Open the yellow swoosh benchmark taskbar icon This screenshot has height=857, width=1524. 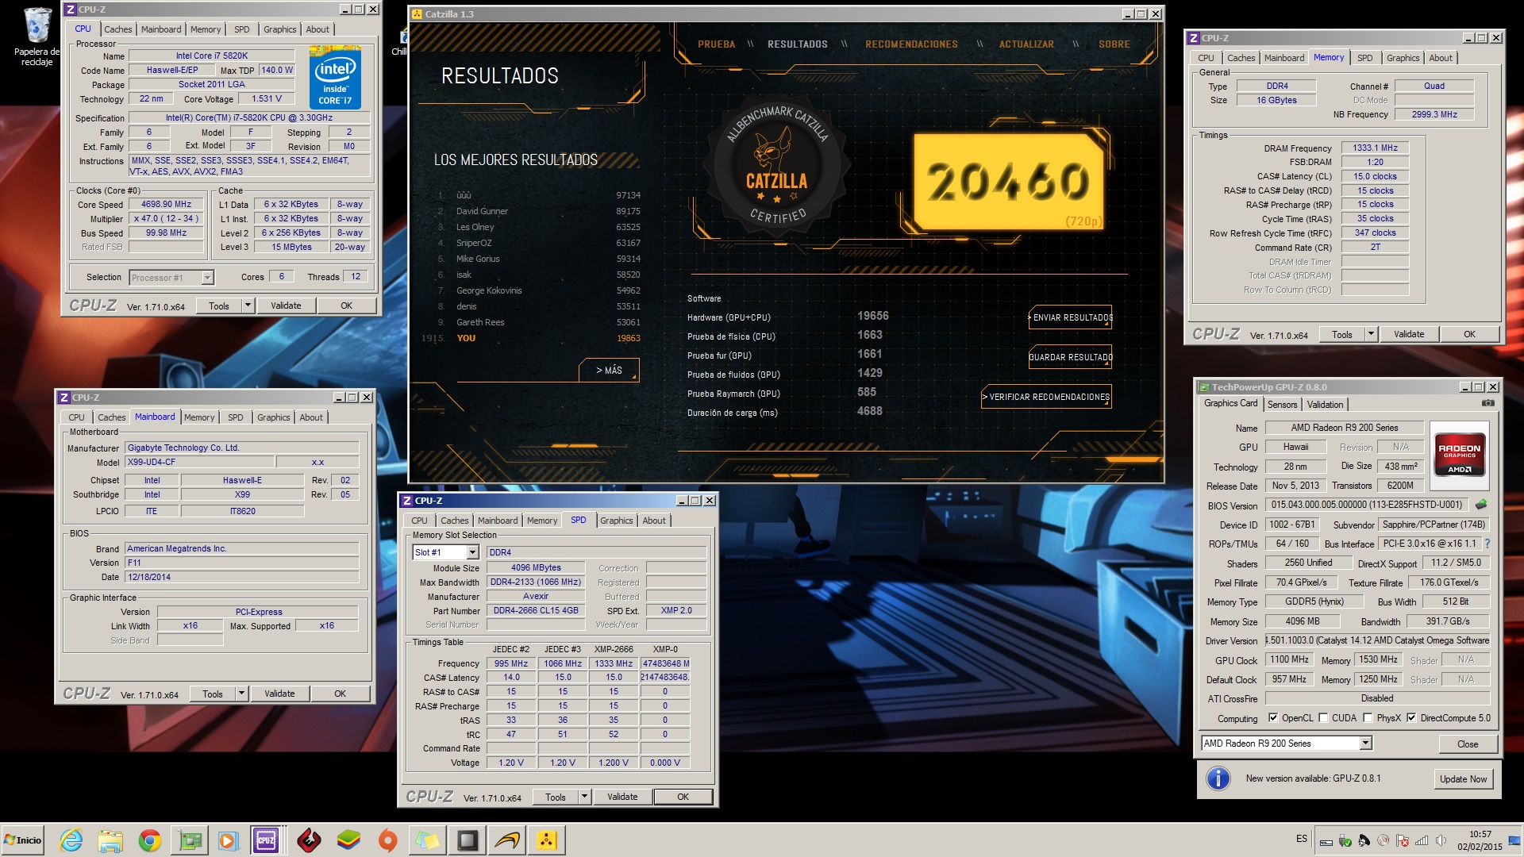click(x=506, y=840)
